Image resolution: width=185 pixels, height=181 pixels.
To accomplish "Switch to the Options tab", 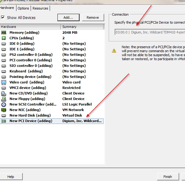I will 23,8.
